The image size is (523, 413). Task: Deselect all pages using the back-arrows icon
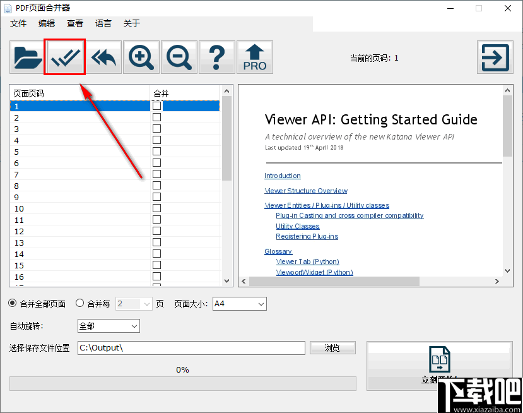pos(103,57)
